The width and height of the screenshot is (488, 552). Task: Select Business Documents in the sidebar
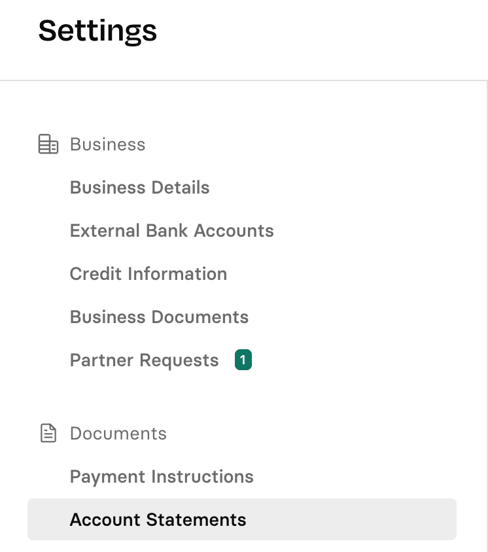[159, 317]
